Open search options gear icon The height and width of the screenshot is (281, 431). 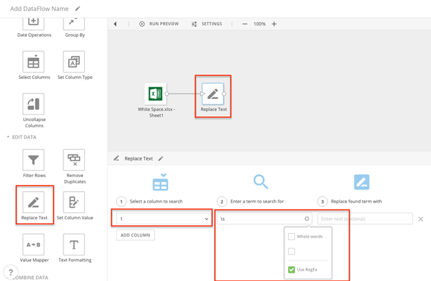click(307, 219)
